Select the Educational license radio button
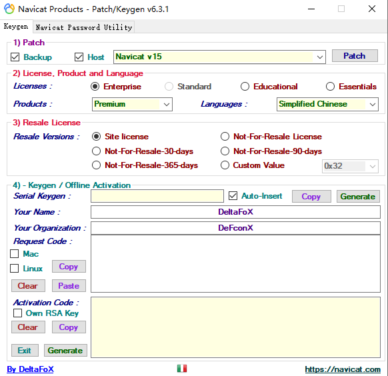 click(x=245, y=87)
